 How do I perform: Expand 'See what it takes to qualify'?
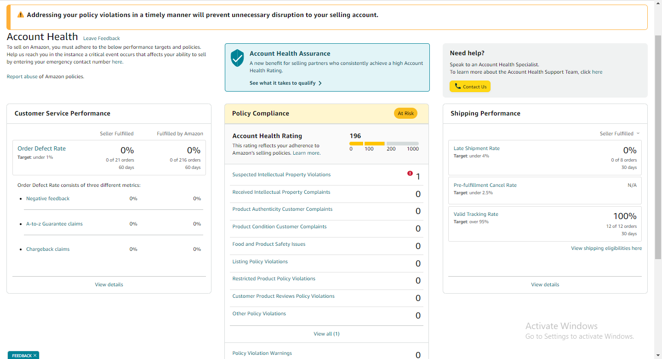pyautogui.click(x=285, y=83)
